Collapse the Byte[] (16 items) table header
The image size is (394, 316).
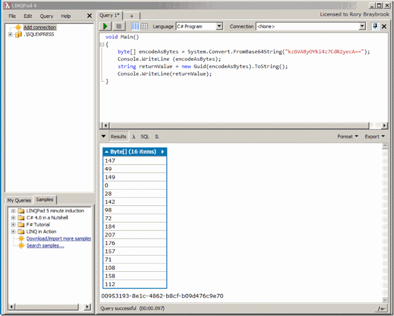click(107, 152)
